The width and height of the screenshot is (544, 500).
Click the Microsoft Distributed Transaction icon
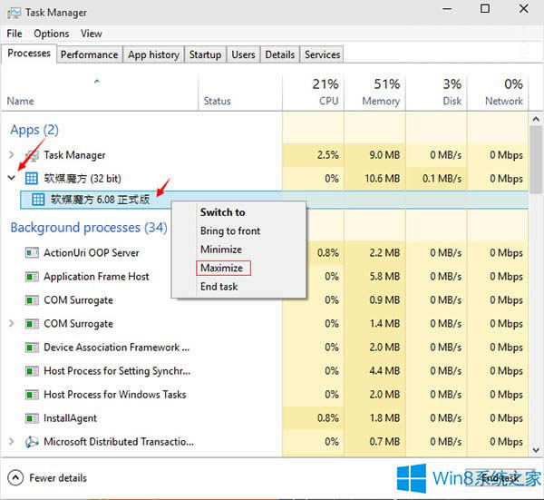click(32, 442)
